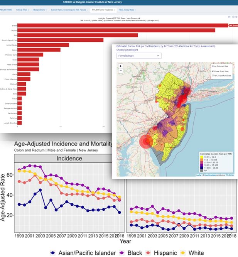Uncheck the Power Plant Sites checkbox

pyautogui.click(x=213, y=71)
